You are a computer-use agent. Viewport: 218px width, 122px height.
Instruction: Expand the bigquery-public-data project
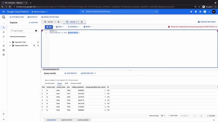10,45
